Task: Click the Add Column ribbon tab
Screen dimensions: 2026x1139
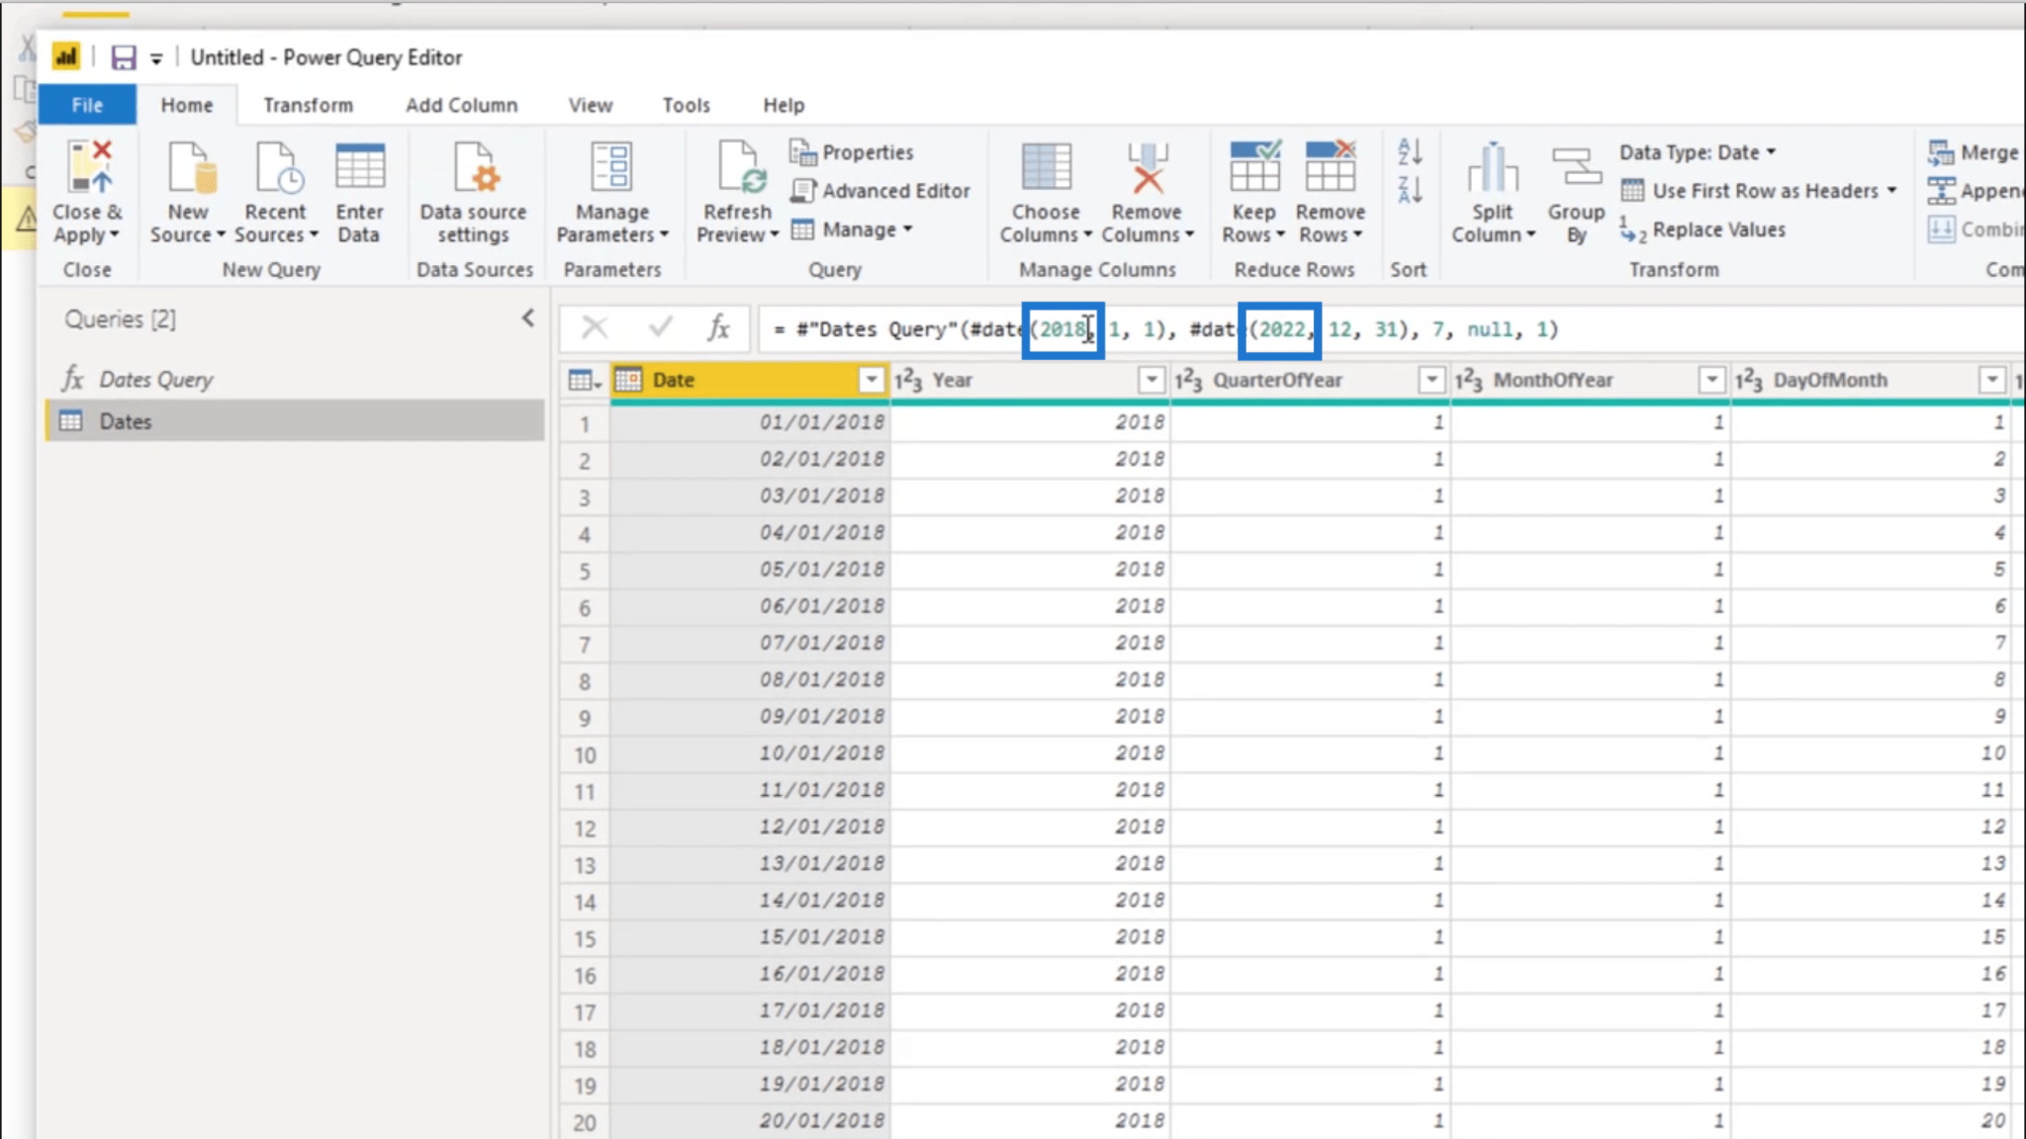Action: tap(462, 104)
